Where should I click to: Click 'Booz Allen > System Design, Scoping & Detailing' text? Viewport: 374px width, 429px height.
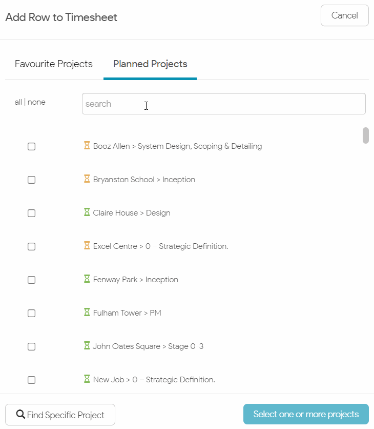178,146
